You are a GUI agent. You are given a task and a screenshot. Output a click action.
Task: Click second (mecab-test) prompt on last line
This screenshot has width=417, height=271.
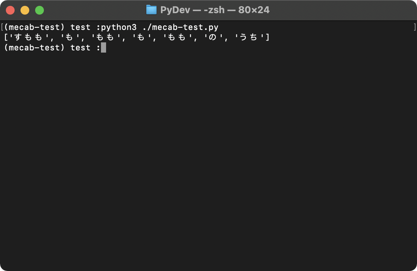click(35, 48)
